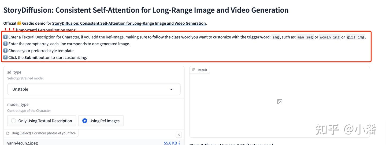This screenshot has width=386, height=145.
Task: Click the 'Select pretrained model' description
Action: click(25, 78)
